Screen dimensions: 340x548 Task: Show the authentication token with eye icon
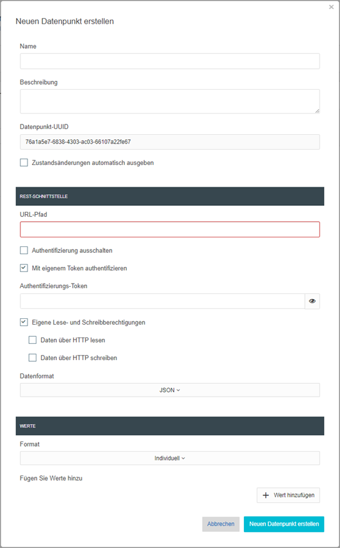[312, 301]
